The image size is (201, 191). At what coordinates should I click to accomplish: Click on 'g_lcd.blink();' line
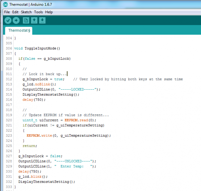[33, 177]
